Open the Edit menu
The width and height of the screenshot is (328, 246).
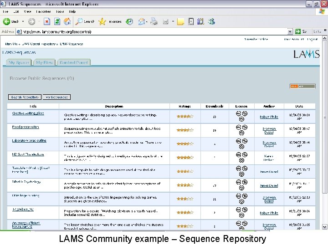coord(16,11)
